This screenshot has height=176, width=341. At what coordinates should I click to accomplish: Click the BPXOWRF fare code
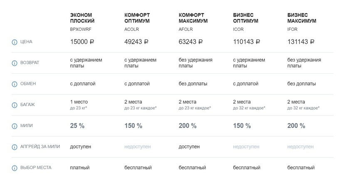pyautogui.click(x=79, y=29)
